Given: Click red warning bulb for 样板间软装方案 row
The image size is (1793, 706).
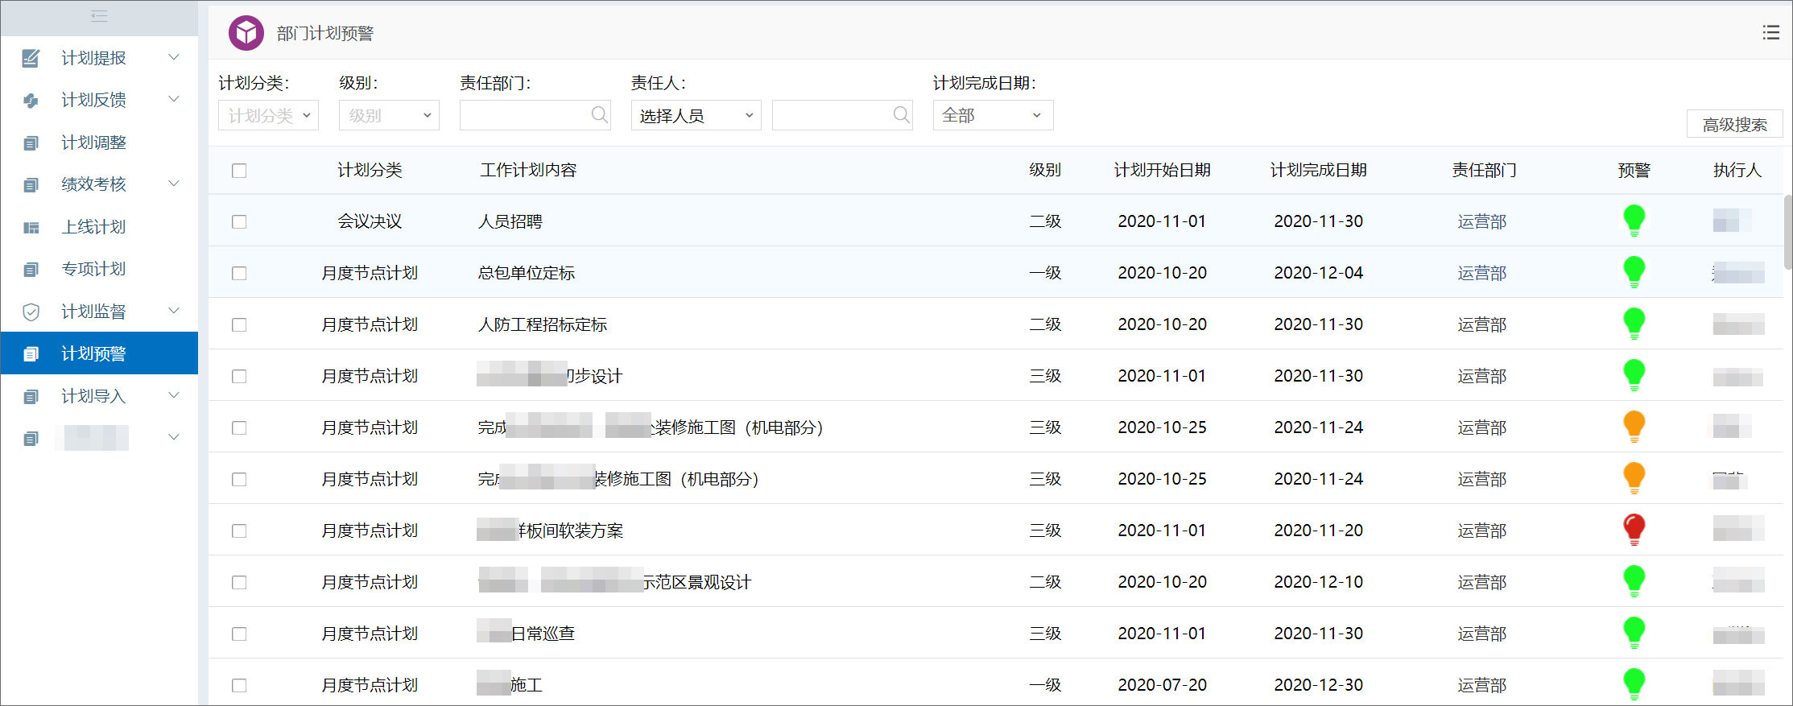Looking at the screenshot, I should [x=1634, y=530].
